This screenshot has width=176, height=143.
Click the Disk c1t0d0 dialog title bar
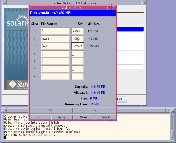(x=71, y=8)
